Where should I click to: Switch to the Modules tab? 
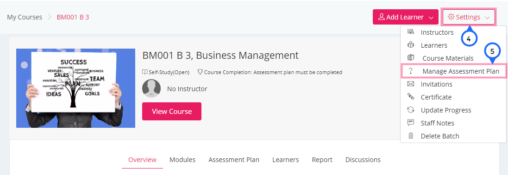click(x=182, y=160)
